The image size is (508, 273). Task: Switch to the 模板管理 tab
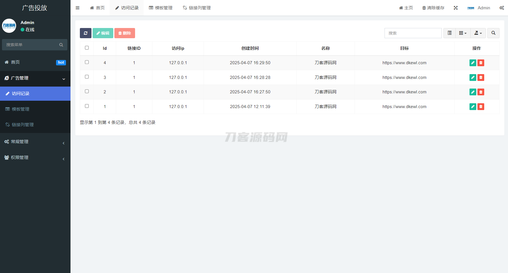coord(161,8)
